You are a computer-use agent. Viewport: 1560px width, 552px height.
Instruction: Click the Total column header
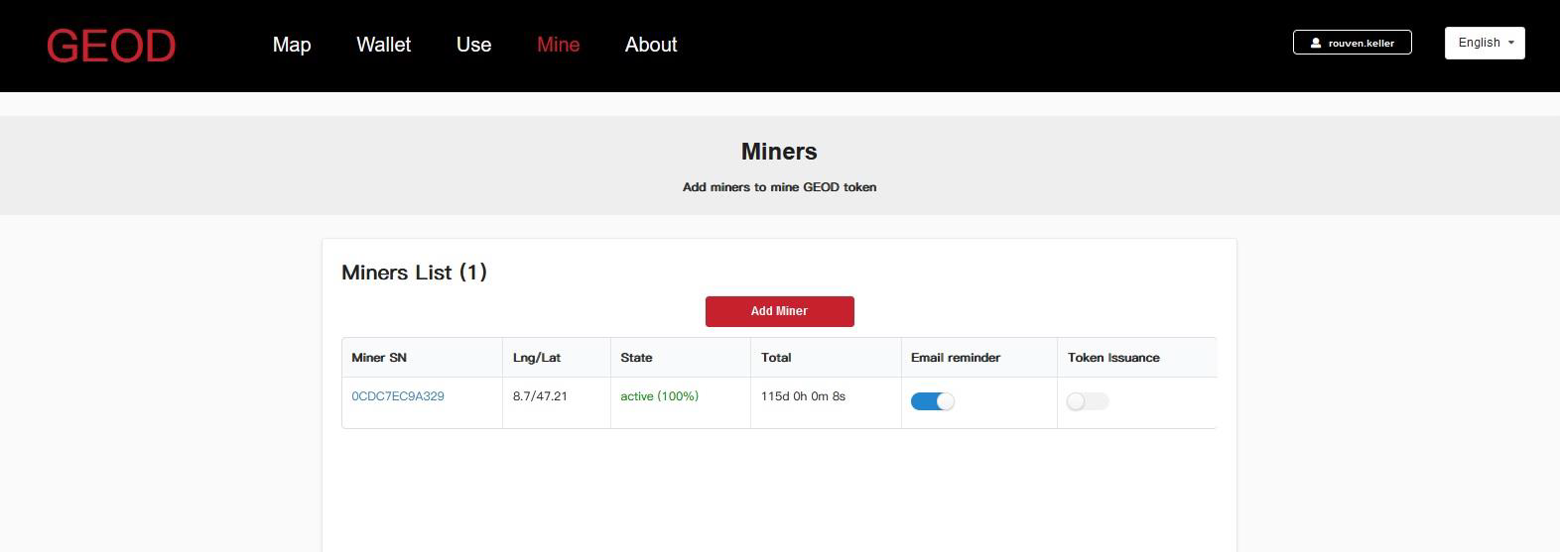click(776, 358)
